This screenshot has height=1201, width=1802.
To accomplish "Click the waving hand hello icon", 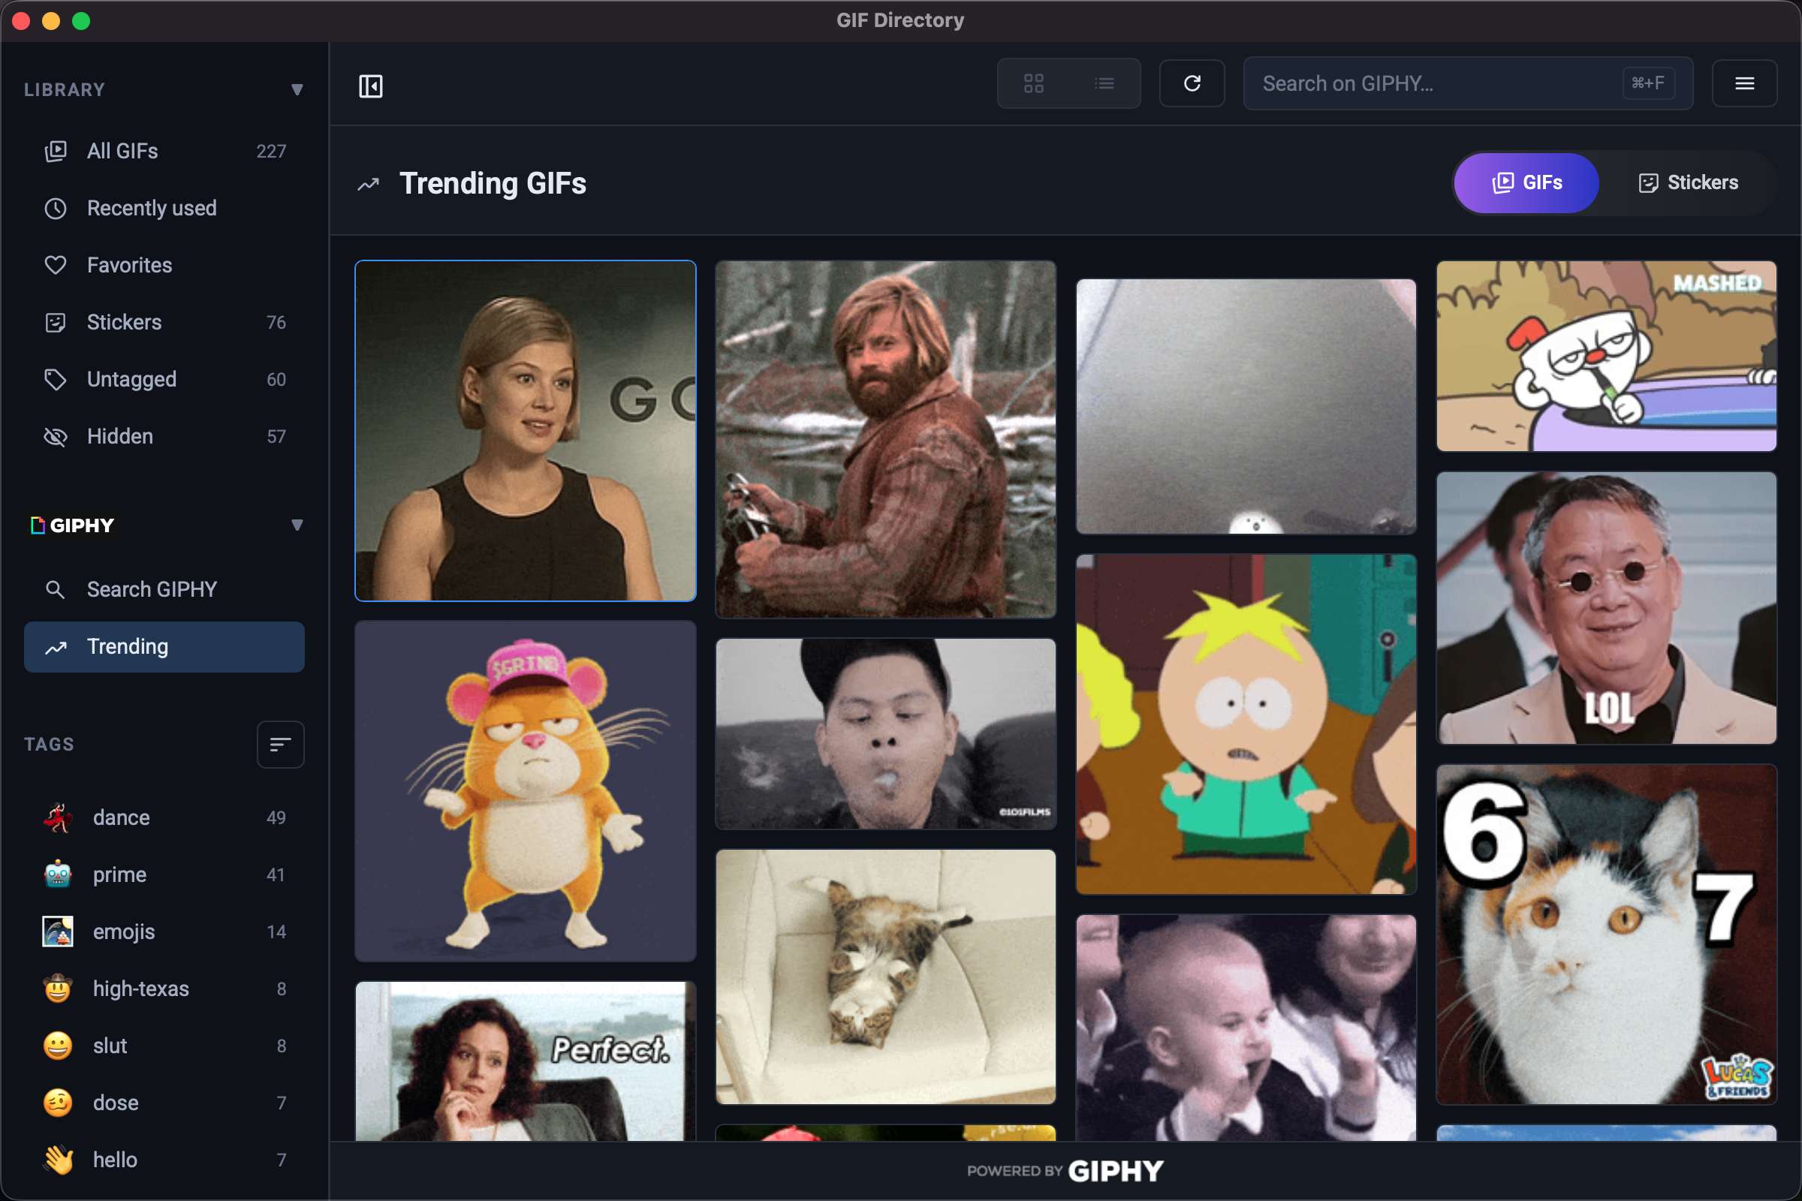I will (58, 1160).
